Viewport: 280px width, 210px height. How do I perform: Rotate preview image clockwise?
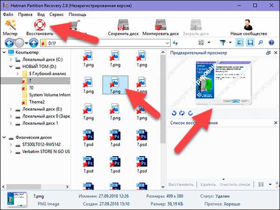[x=190, y=113]
